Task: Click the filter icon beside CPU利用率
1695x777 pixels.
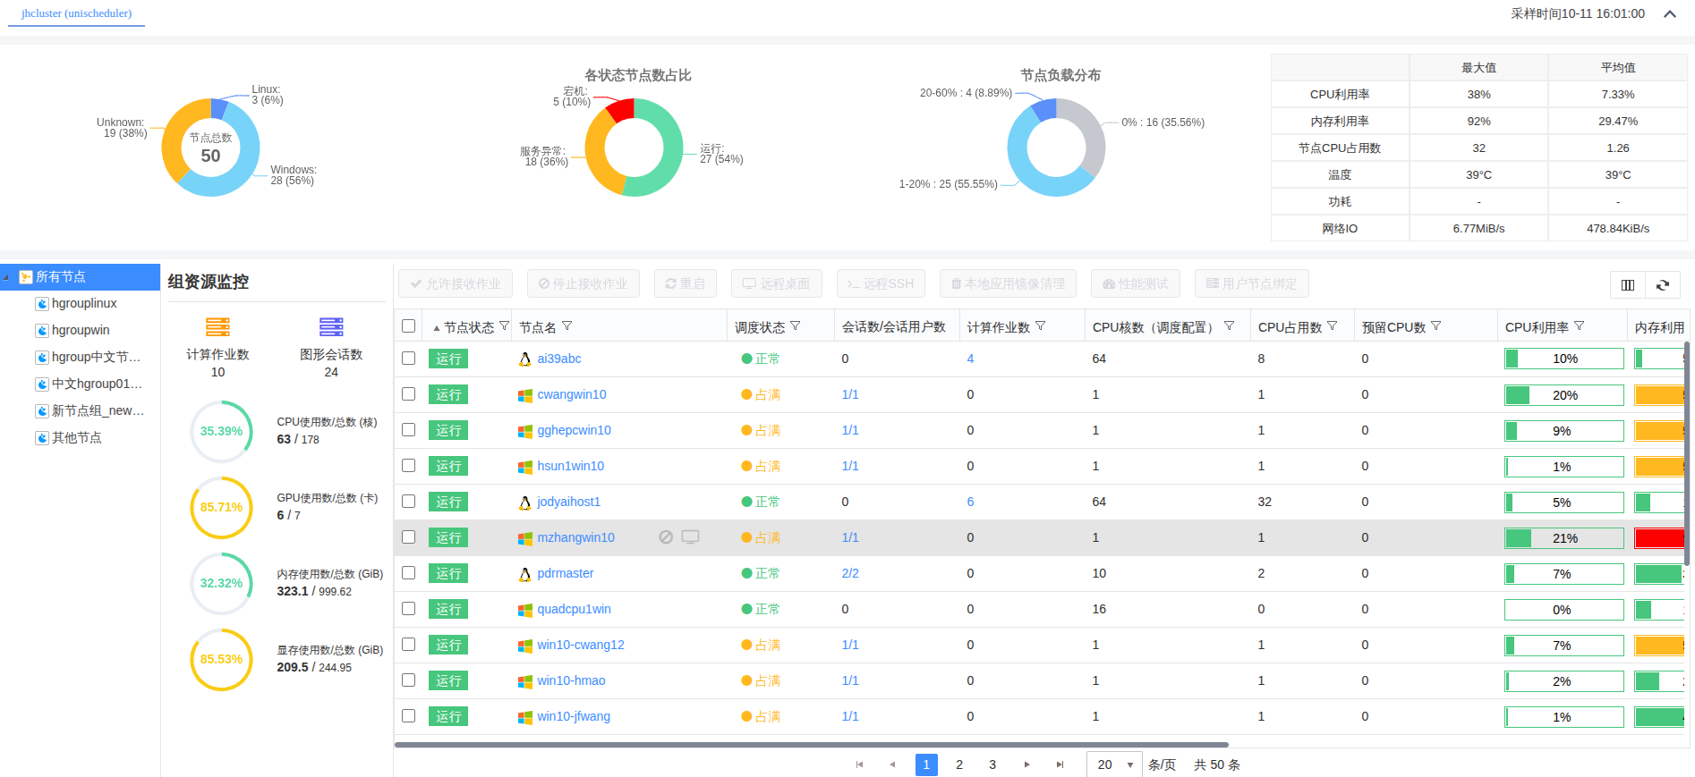Action: (x=1579, y=326)
